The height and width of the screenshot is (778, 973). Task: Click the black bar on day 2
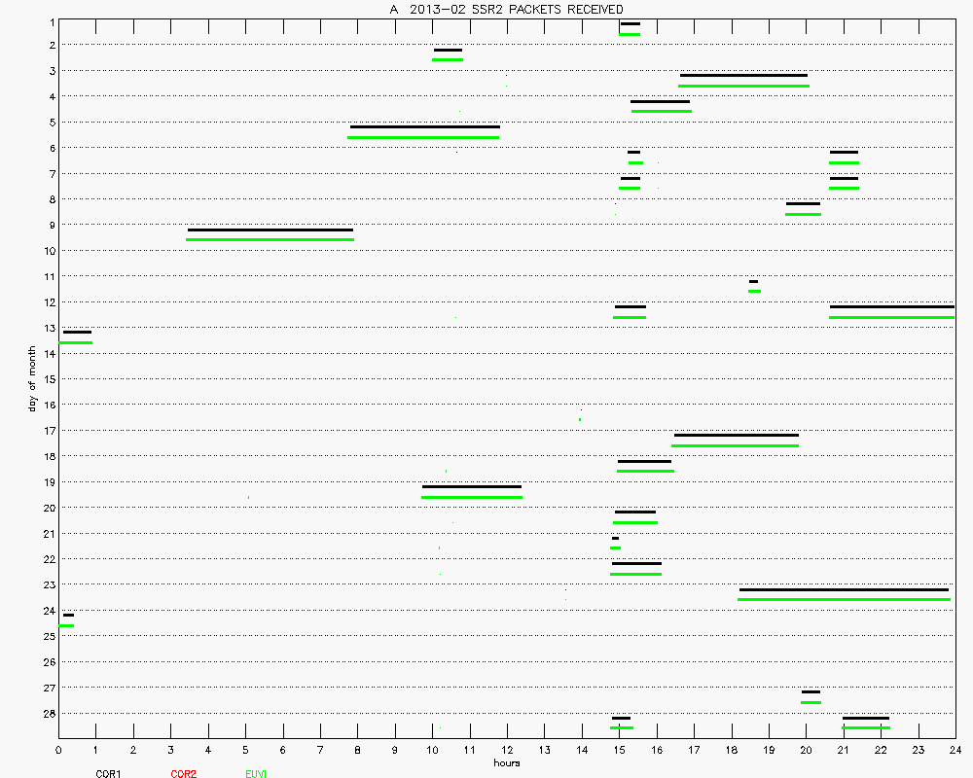448,50
